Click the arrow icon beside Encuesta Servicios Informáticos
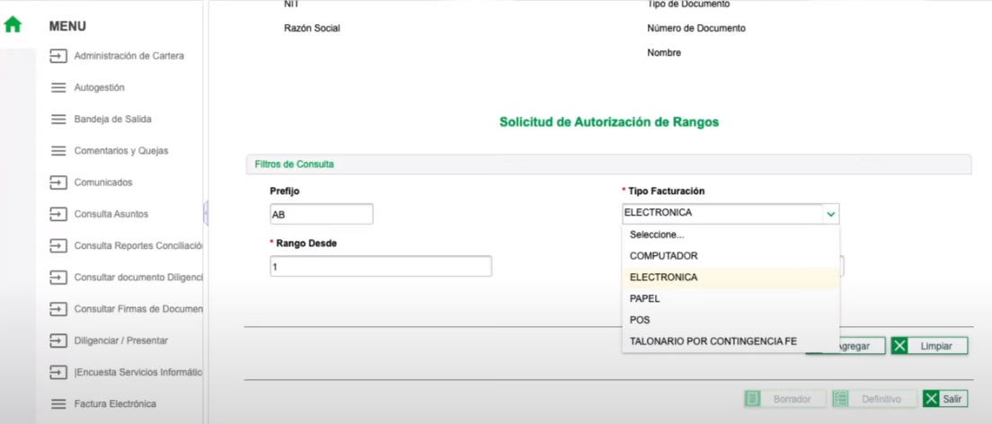 [x=58, y=373]
